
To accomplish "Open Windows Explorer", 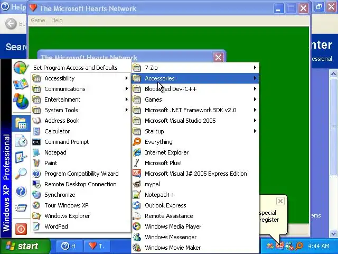I will (x=81, y=216).
